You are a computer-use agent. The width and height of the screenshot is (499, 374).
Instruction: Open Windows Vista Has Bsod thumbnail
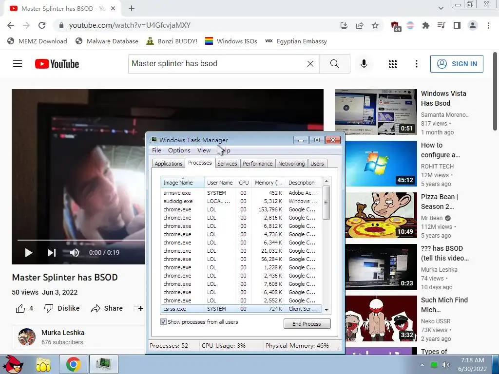[376, 112]
